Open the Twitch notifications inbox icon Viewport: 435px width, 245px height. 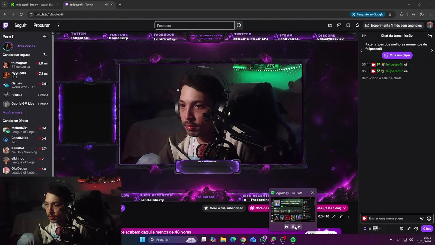(339, 26)
